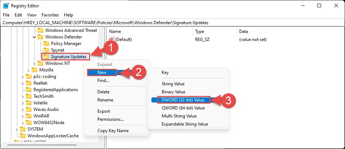The image size is (345, 149).
Task: Select the Waves Audio folder icon
Action: coord(29,109)
